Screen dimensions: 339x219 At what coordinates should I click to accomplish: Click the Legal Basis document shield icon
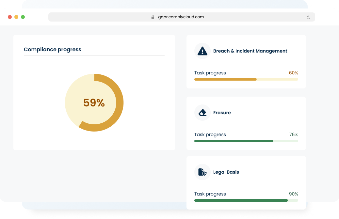202,172
